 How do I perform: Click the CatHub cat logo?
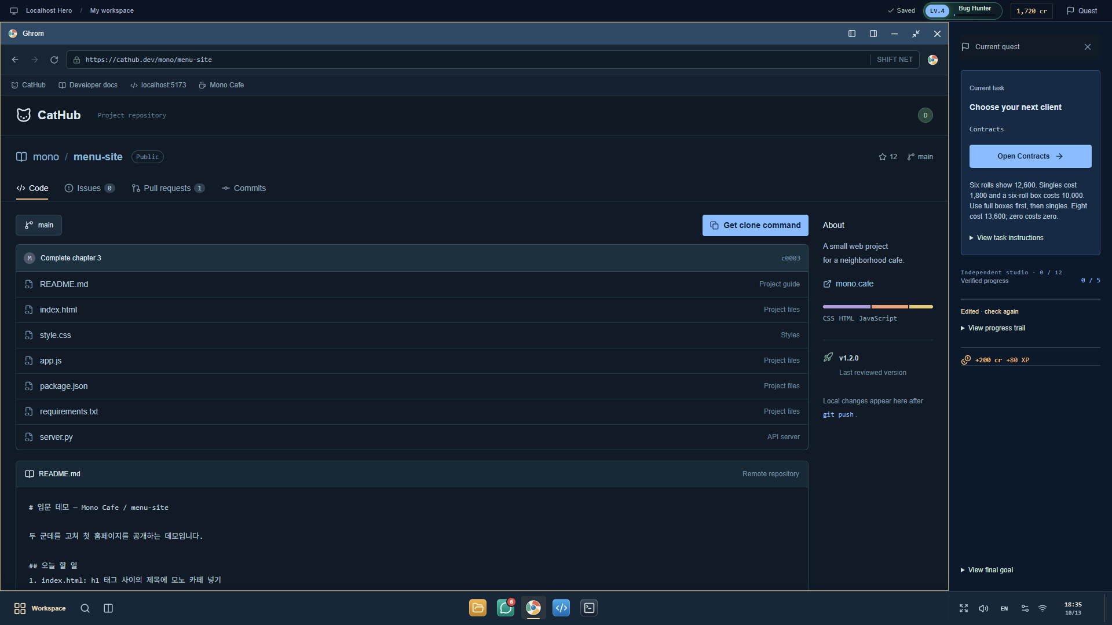[23, 115]
